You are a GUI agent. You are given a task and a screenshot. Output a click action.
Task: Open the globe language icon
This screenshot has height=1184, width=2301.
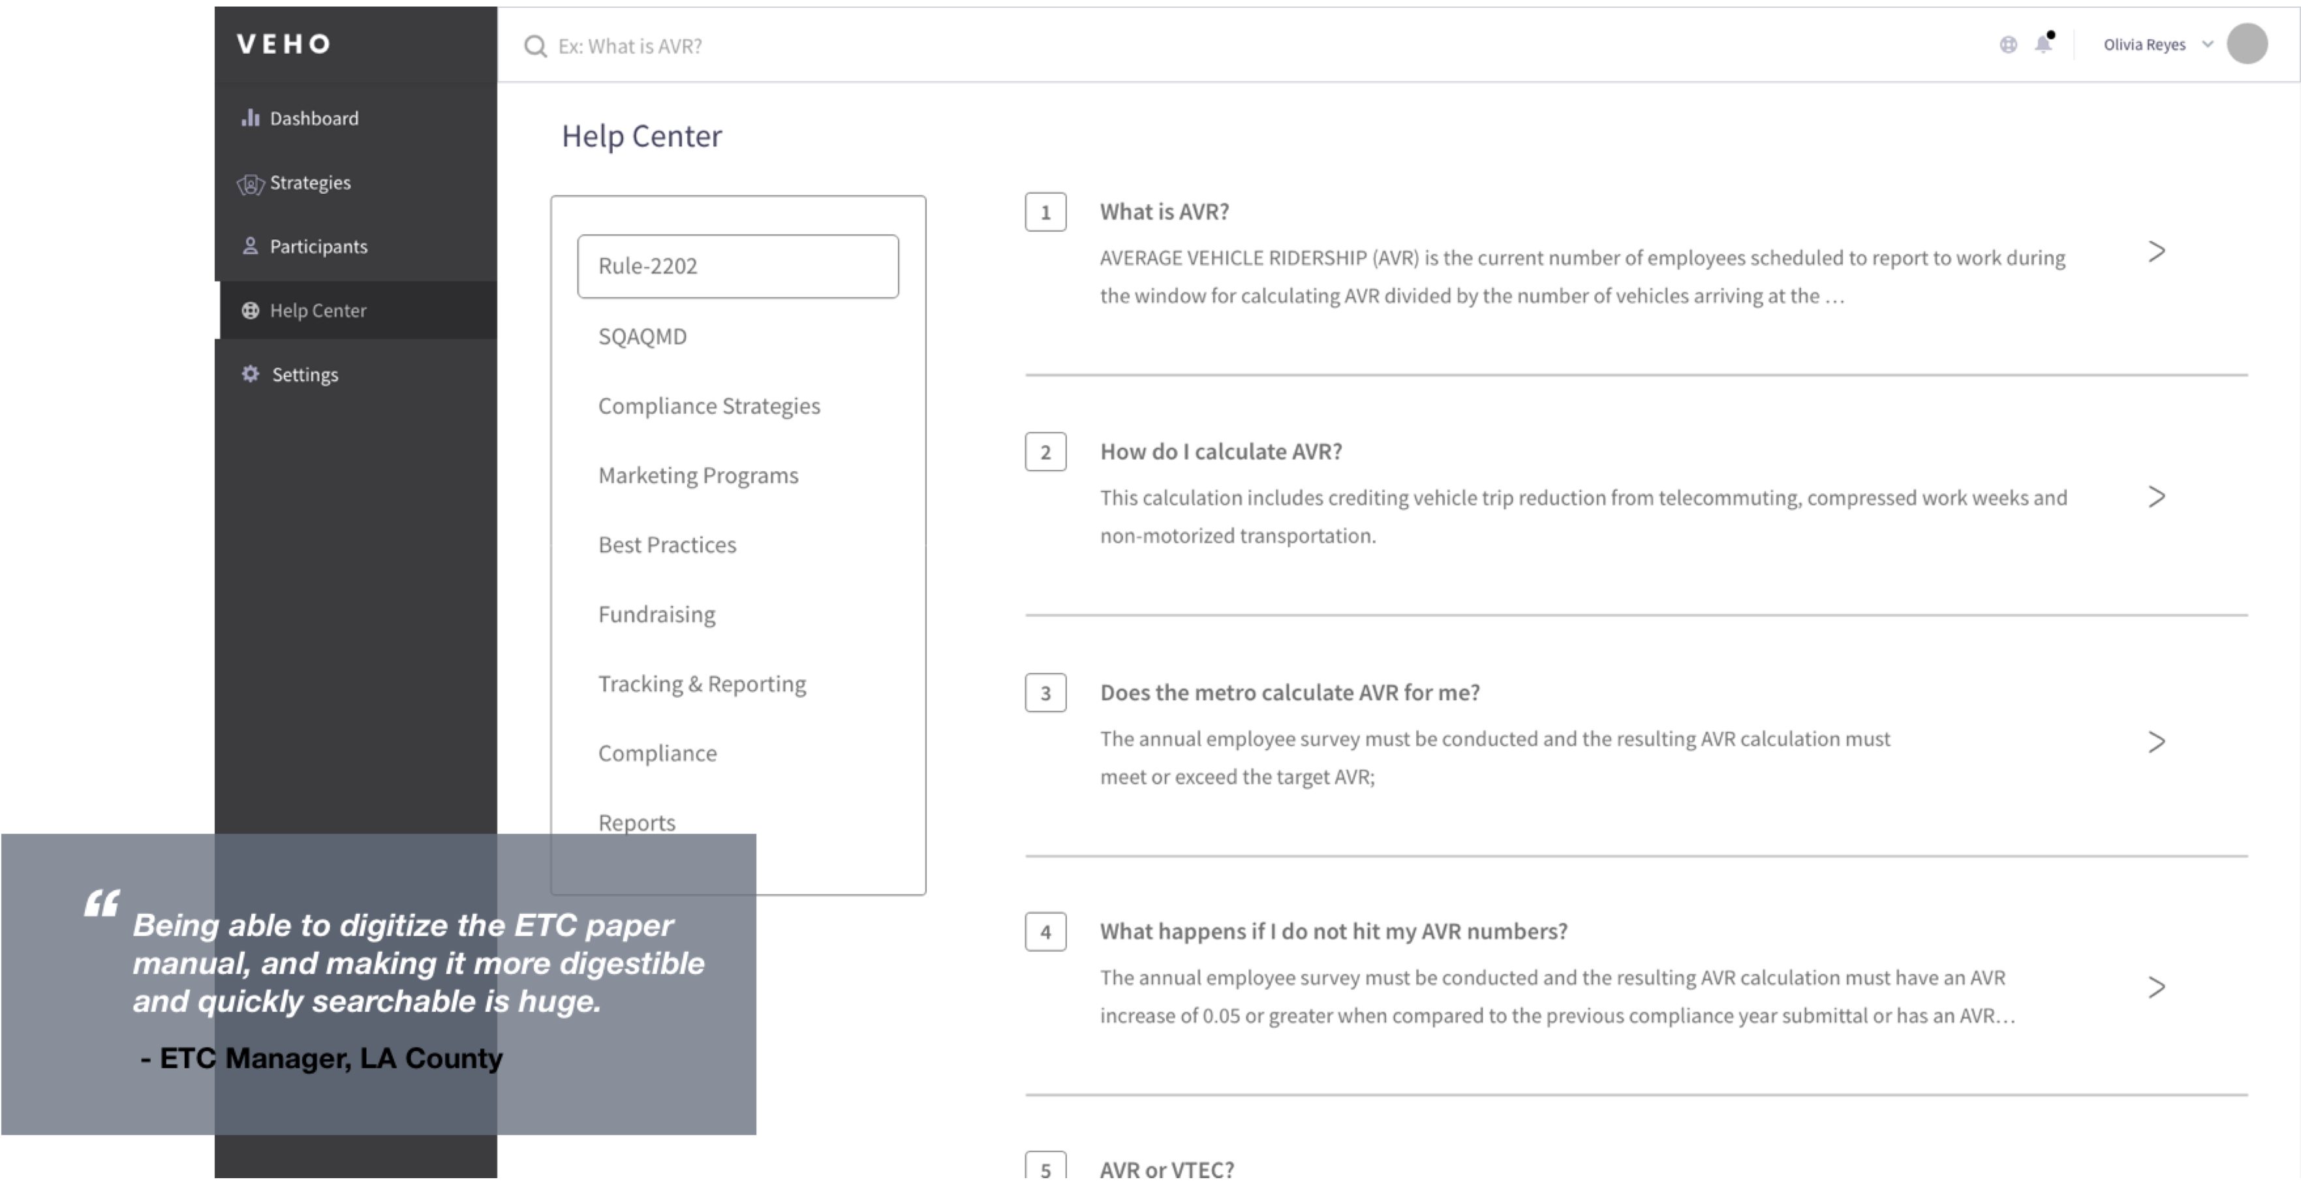click(x=2008, y=44)
